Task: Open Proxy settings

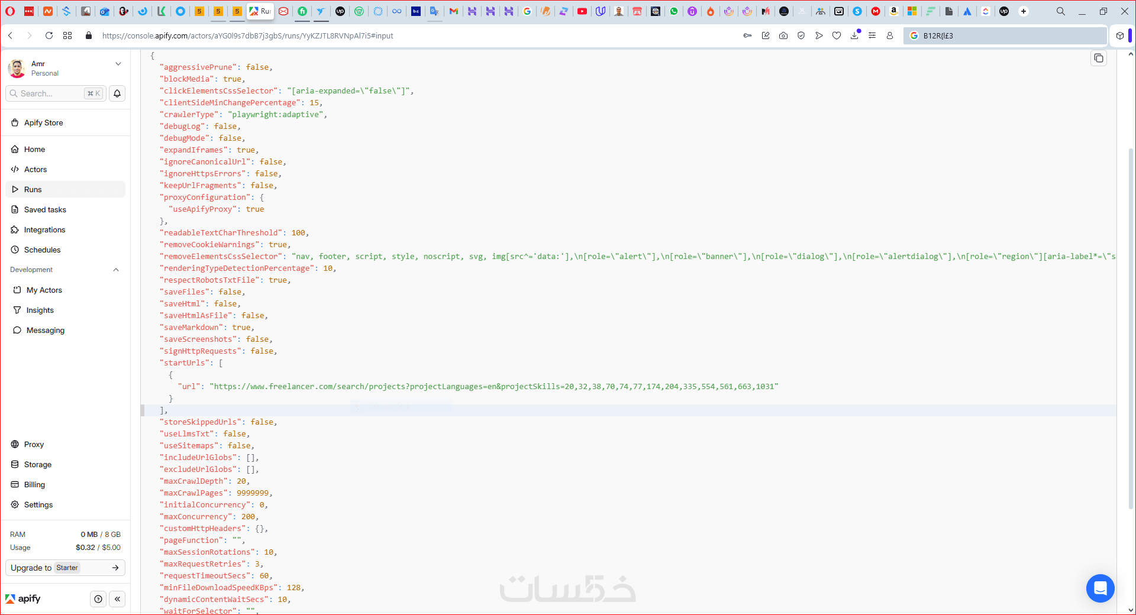Action: (65, 445)
